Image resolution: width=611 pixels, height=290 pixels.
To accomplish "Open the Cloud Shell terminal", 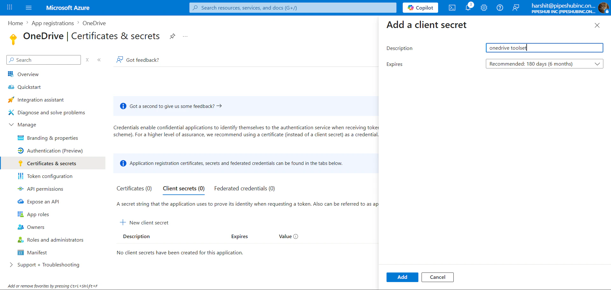I will coord(452,7).
